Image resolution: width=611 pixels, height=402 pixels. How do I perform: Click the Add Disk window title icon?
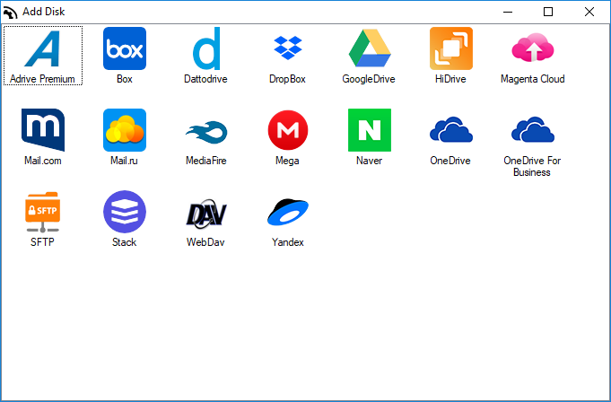tap(10, 12)
